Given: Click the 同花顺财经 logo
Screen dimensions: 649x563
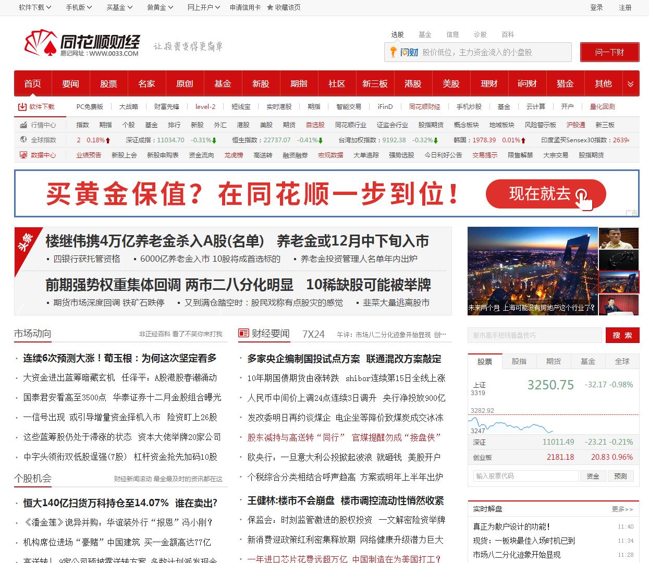Looking at the screenshot, I should (x=82, y=43).
